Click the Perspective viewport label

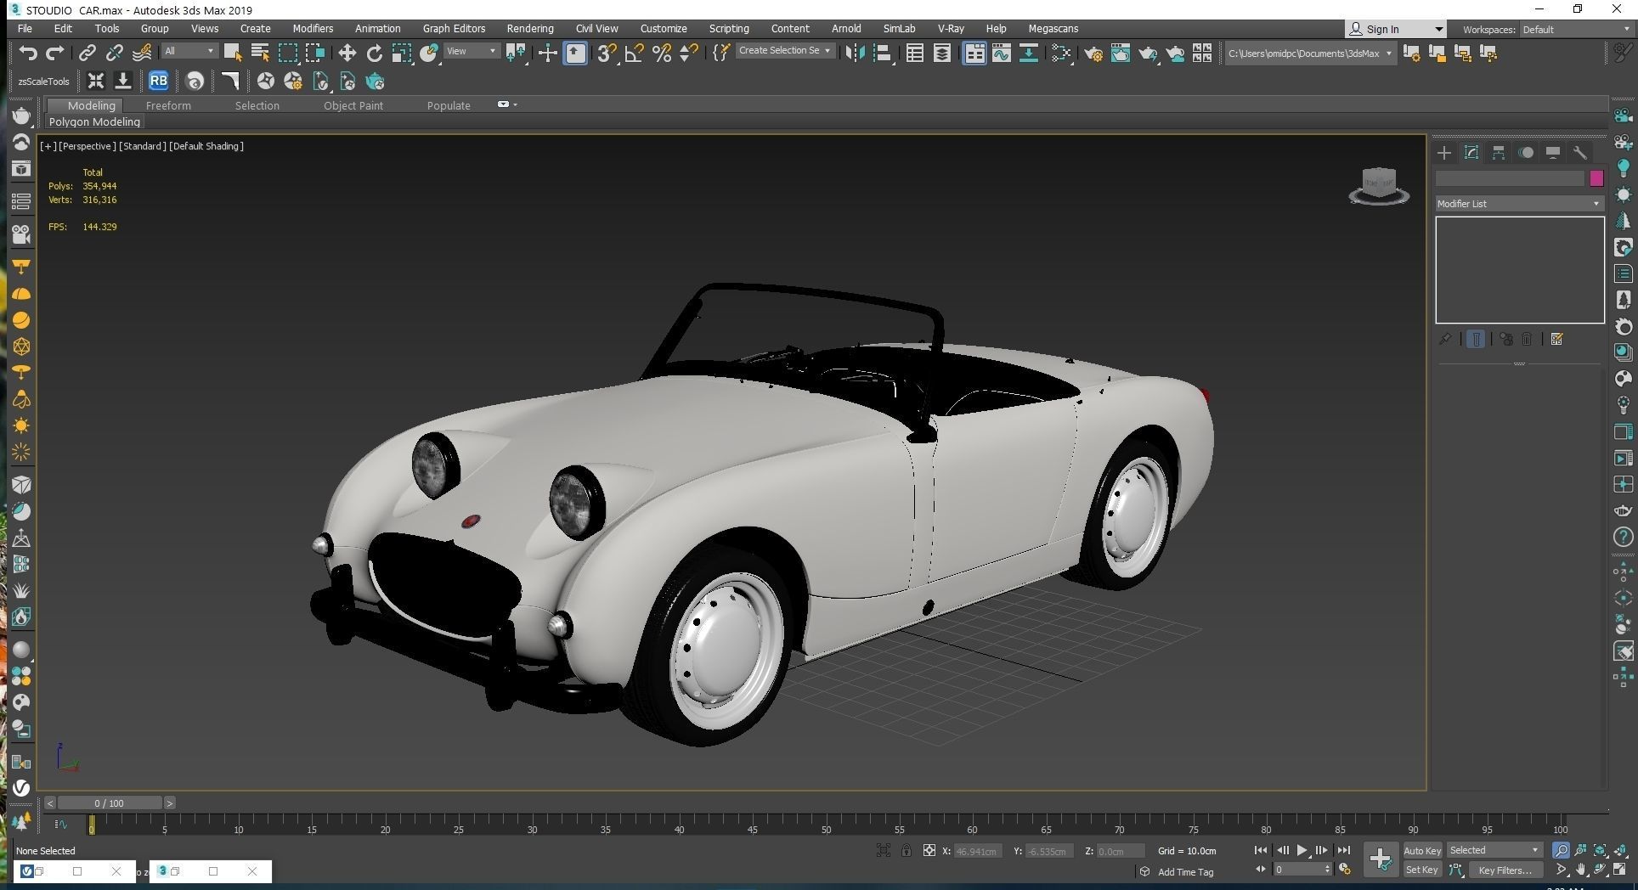coord(87,146)
